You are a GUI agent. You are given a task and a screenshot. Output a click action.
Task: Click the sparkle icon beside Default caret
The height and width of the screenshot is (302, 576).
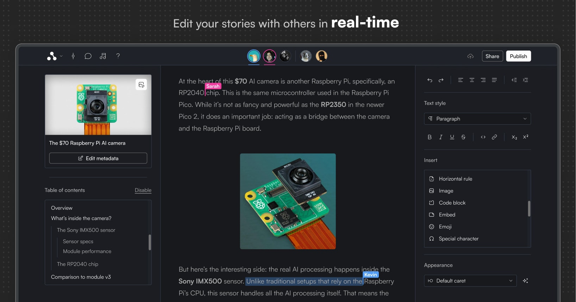(525, 281)
